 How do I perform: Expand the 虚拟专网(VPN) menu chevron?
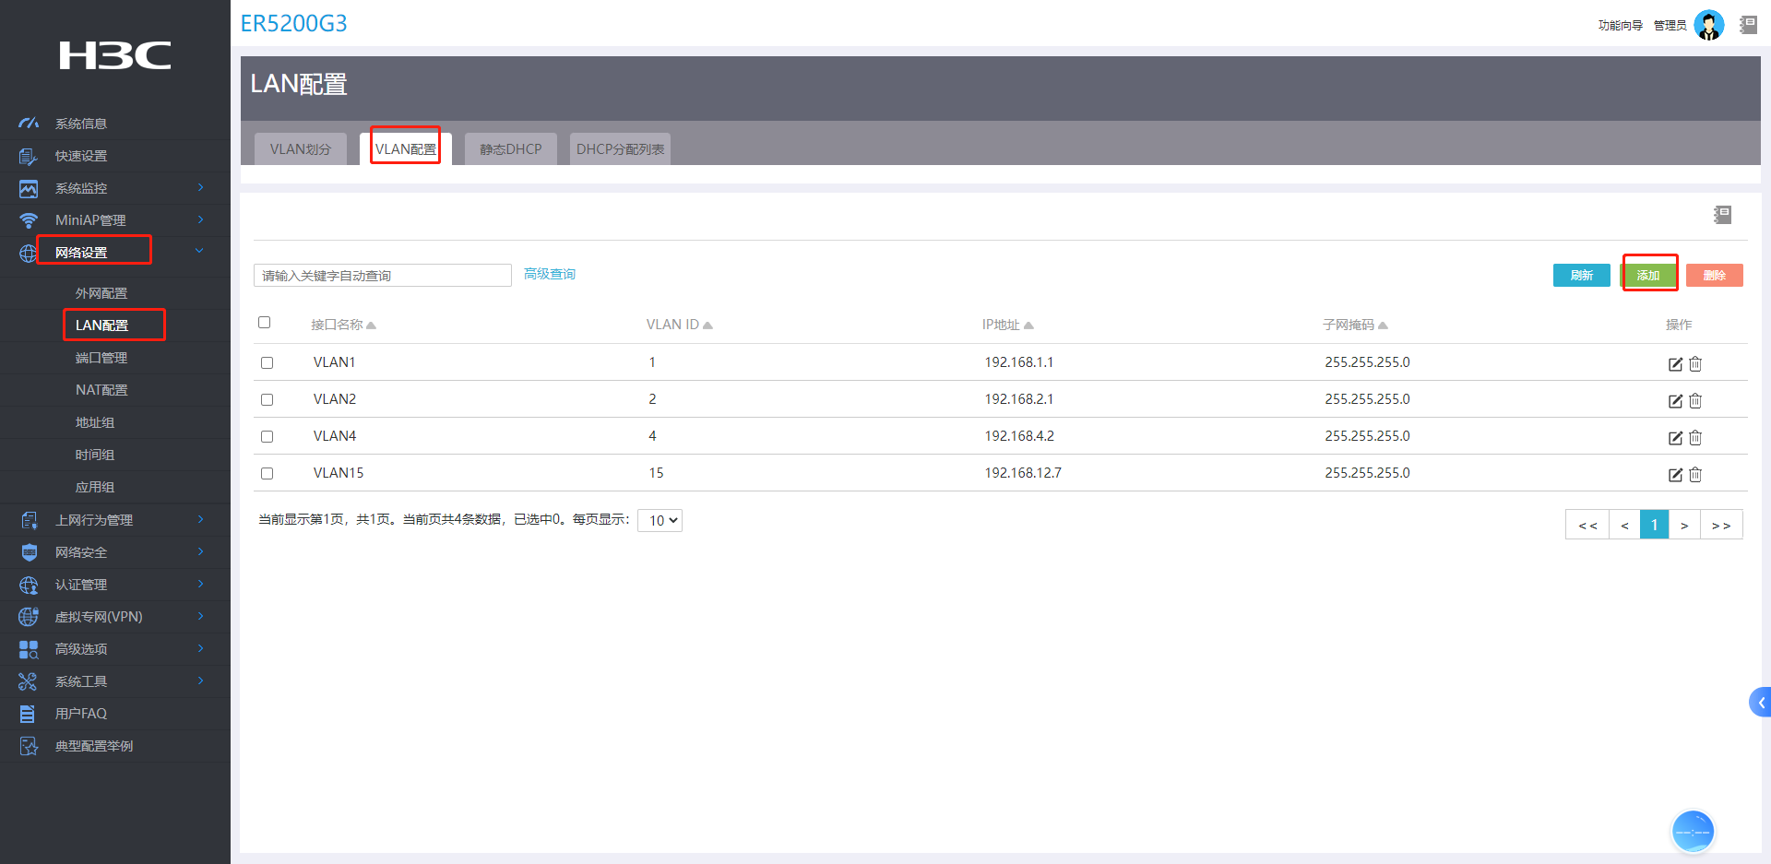(x=200, y=616)
